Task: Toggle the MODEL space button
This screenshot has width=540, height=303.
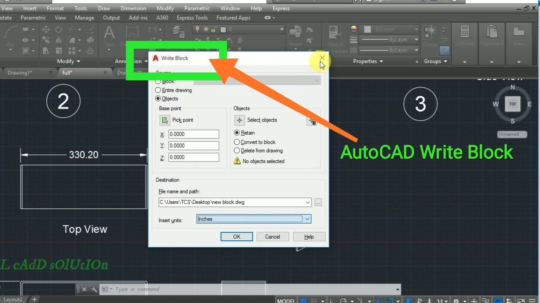Action: point(286,300)
